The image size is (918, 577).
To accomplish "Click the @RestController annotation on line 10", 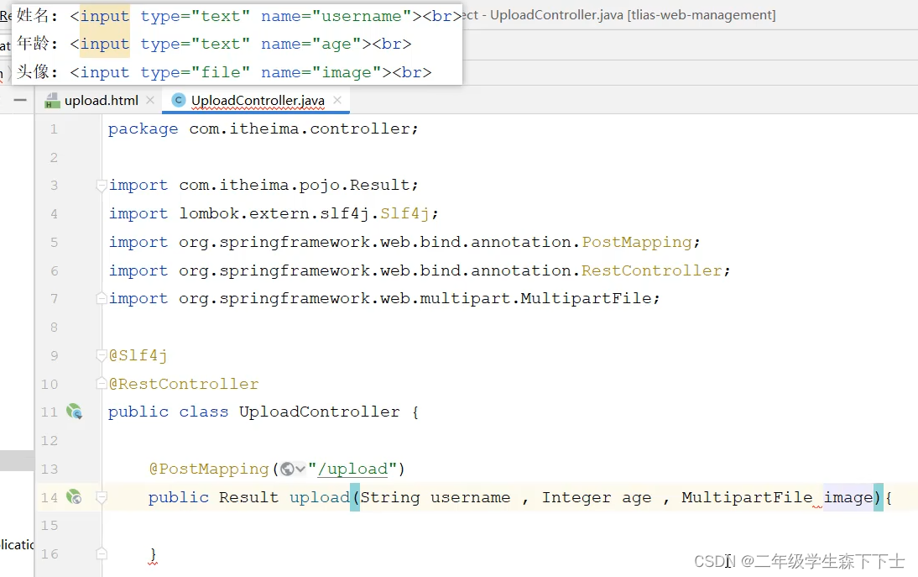I will [184, 385].
